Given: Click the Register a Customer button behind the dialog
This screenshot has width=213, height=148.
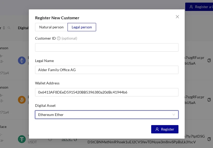Looking at the screenshot, I should [199, 7].
